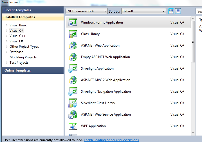
Task: Click Enable loading of per user extensions link
Action: pyautogui.click(x=111, y=140)
